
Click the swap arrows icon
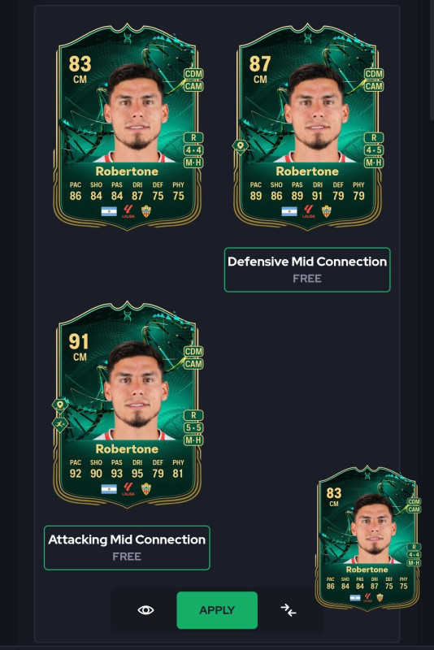(x=288, y=610)
